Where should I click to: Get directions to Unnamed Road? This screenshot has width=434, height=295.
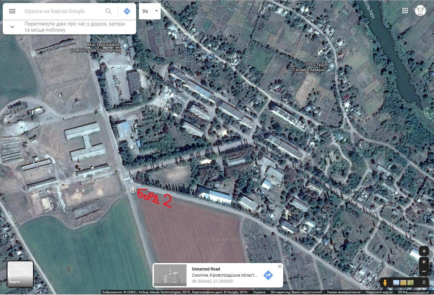coord(268,275)
